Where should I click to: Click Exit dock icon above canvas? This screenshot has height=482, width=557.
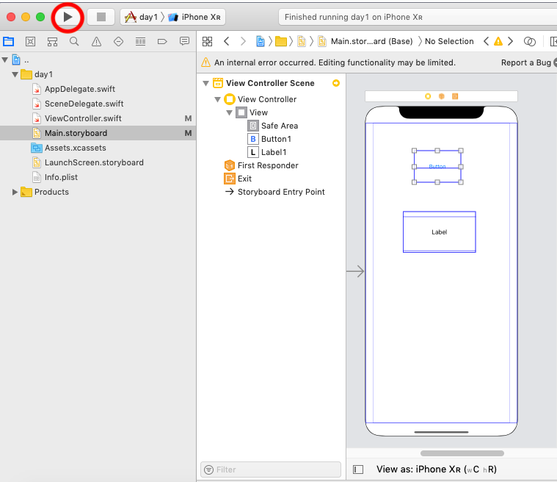click(455, 96)
